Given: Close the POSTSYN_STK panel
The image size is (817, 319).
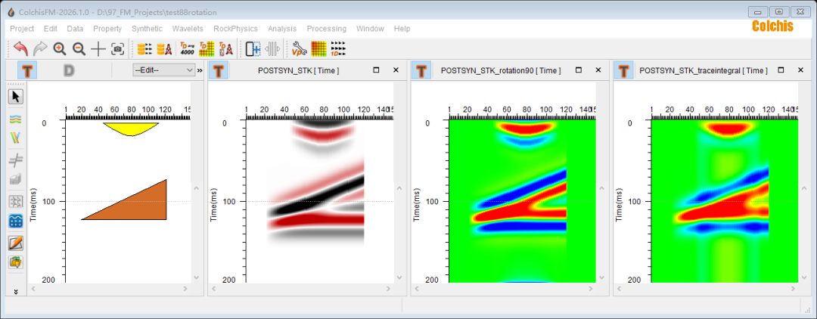Looking at the screenshot, I should pyautogui.click(x=395, y=70).
